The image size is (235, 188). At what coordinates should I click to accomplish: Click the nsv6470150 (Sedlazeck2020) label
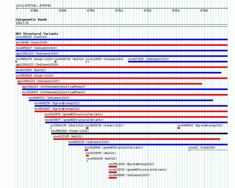(148, 59)
